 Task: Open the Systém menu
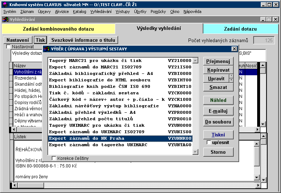click(x=10, y=12)
